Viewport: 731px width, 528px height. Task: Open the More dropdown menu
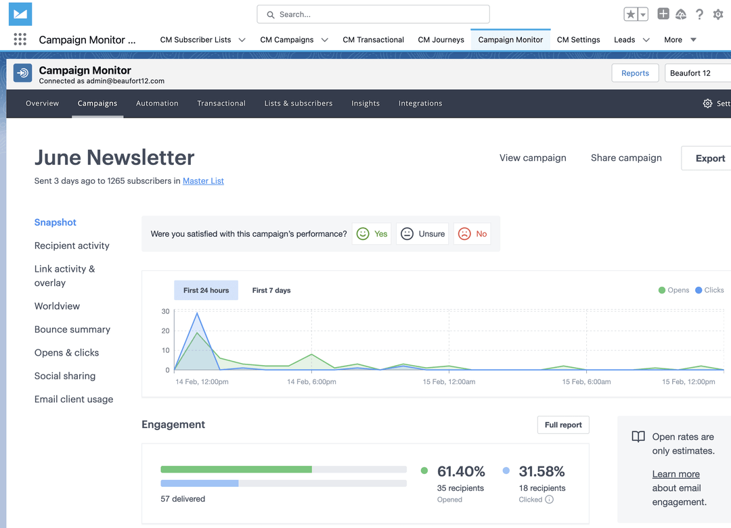click(x=679, y=40)
